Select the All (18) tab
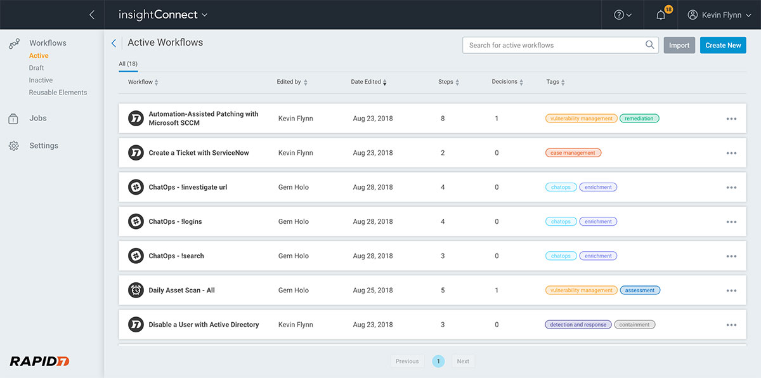 pyautogui.click(x=128, y=64)
